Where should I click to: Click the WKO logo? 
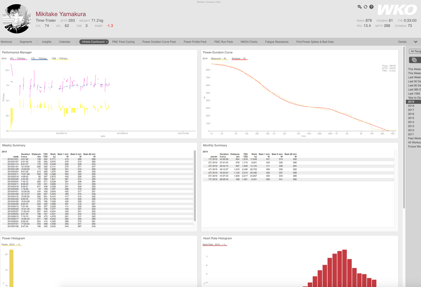pyautogui.click(x=397, y=10)
